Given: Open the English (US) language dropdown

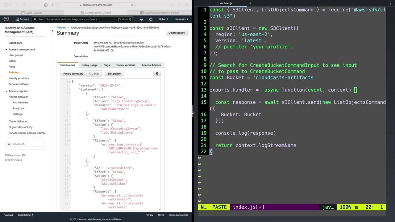Looking at the screenshot, I should coord(26,215).
